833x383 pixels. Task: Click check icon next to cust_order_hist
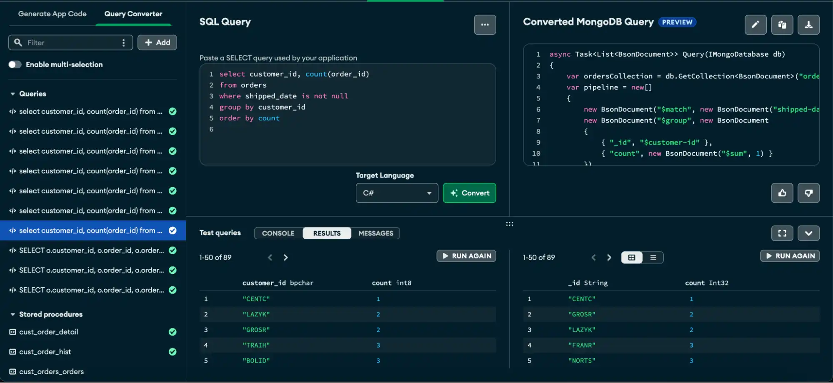click(173, 352)
